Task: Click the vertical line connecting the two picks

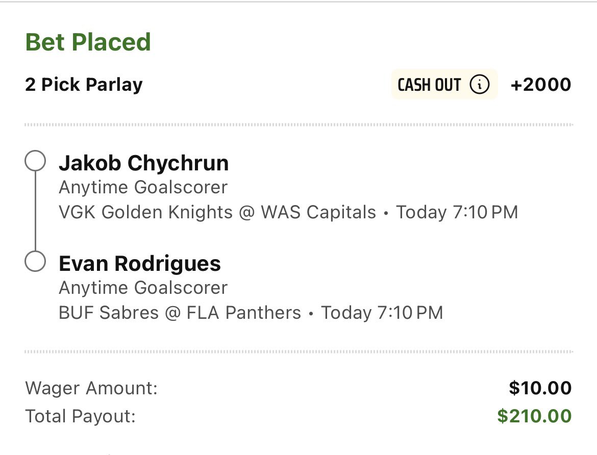Action: pyautogui.click(x=35, y=212)
